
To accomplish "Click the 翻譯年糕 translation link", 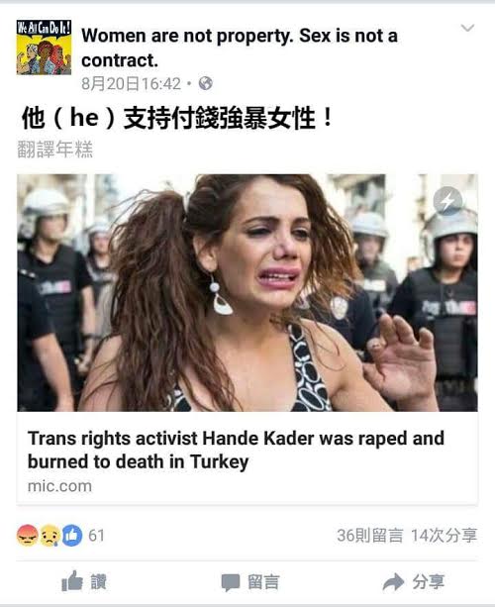I will 55,150.
